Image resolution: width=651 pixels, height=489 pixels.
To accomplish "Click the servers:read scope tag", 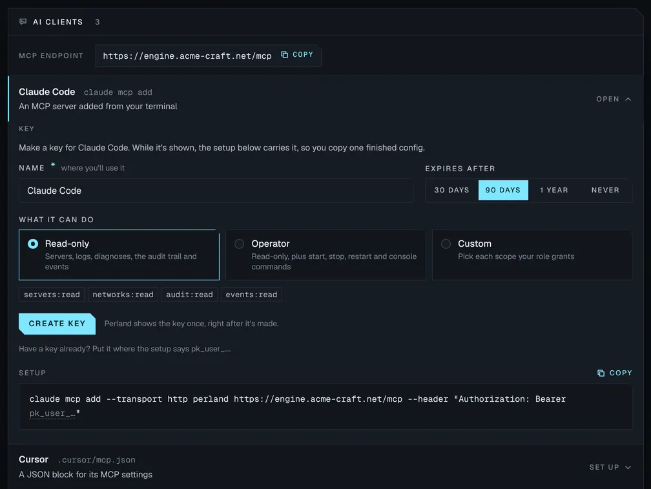I will coord(52,295).
